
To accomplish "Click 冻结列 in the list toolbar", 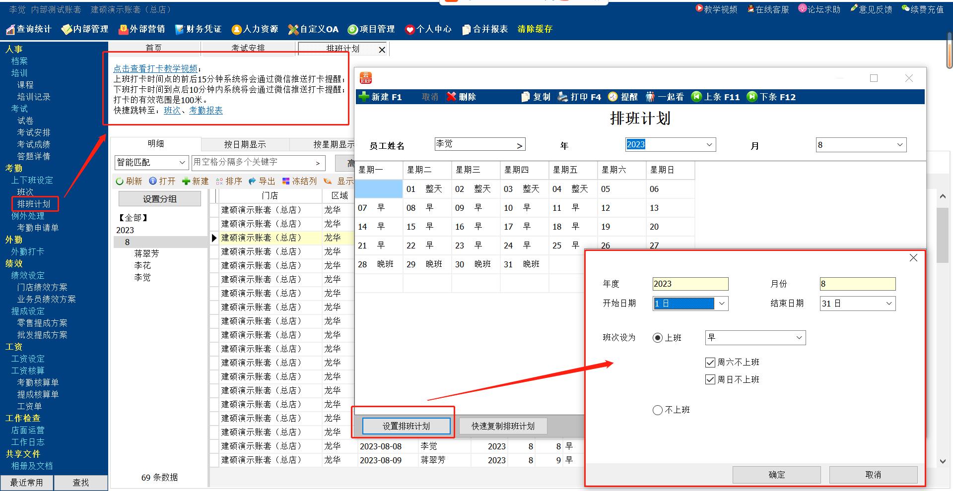I will click(x=299, y=181).
